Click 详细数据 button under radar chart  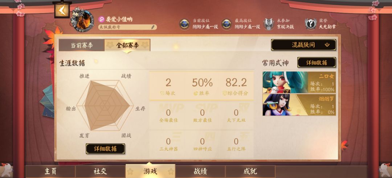click(105, 149)
